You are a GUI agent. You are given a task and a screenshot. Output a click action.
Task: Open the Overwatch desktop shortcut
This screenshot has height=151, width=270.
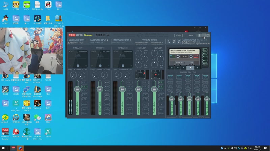[x=16, y=119]
